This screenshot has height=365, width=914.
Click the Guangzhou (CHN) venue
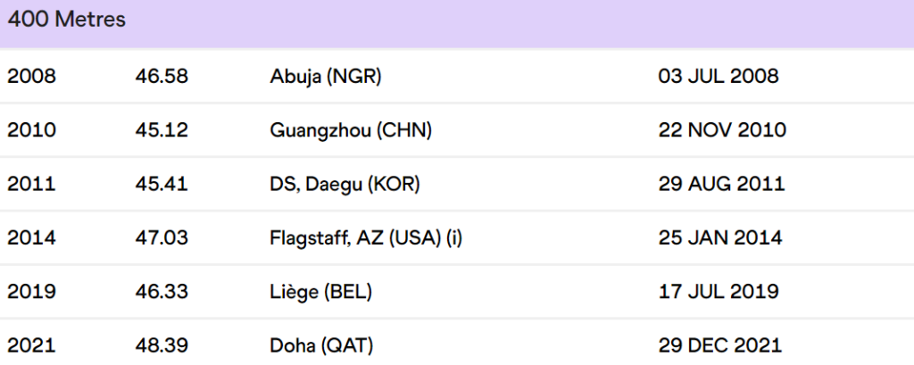(x=350, y=130)
